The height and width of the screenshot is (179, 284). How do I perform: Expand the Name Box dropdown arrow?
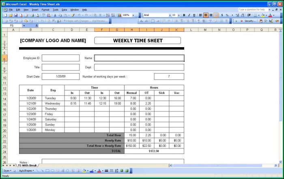coord(24,26)
